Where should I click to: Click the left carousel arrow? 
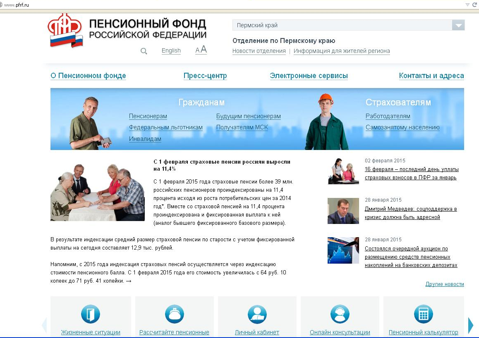44,325
